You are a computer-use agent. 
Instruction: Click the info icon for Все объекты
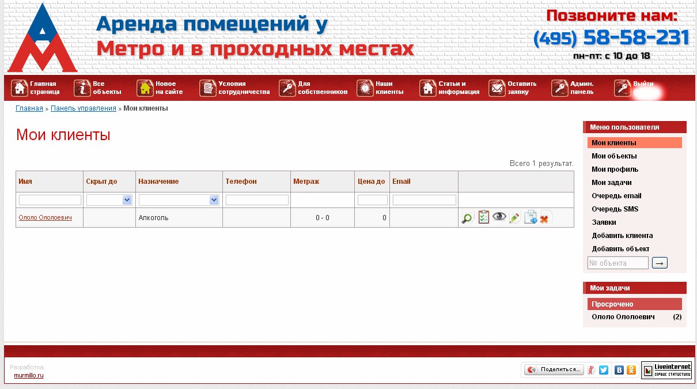[82, 88]
